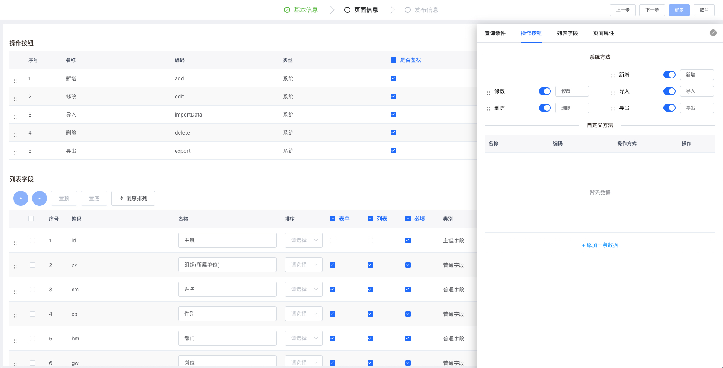This screenshot has height=368, width=723.
Task: Toggle the 是否鉴权 header checkbox
Action: 394,60
